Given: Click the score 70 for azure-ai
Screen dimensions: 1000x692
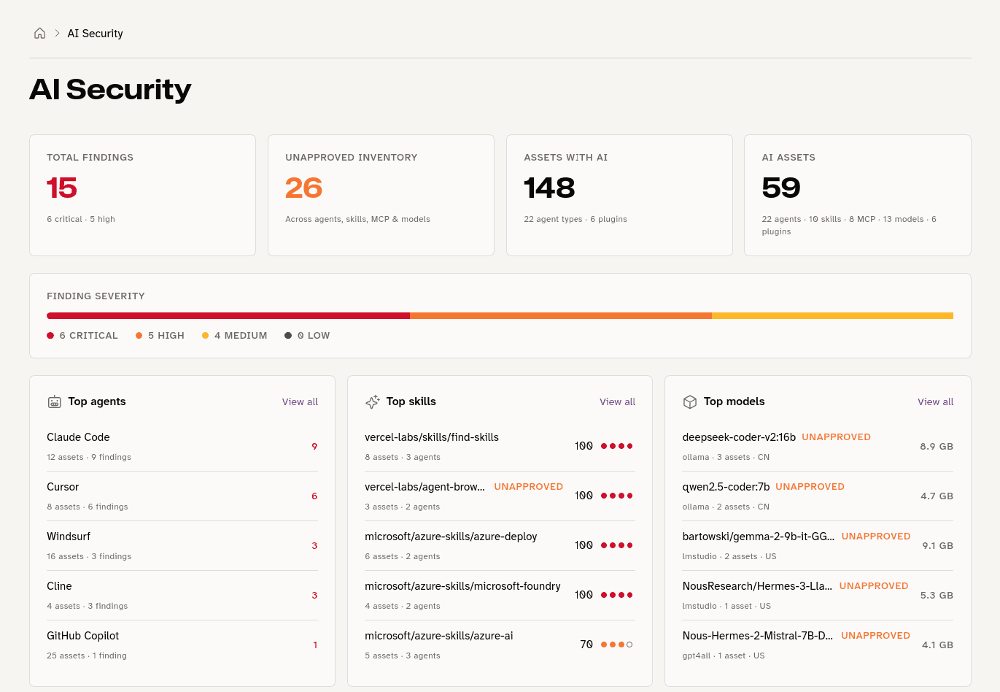Looking at the screenshot, I should 586,645.
